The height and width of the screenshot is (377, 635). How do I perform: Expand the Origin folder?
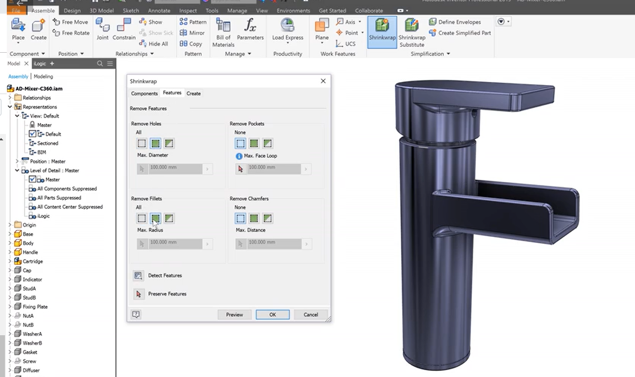pyautogui.click(x=10, y=225)
